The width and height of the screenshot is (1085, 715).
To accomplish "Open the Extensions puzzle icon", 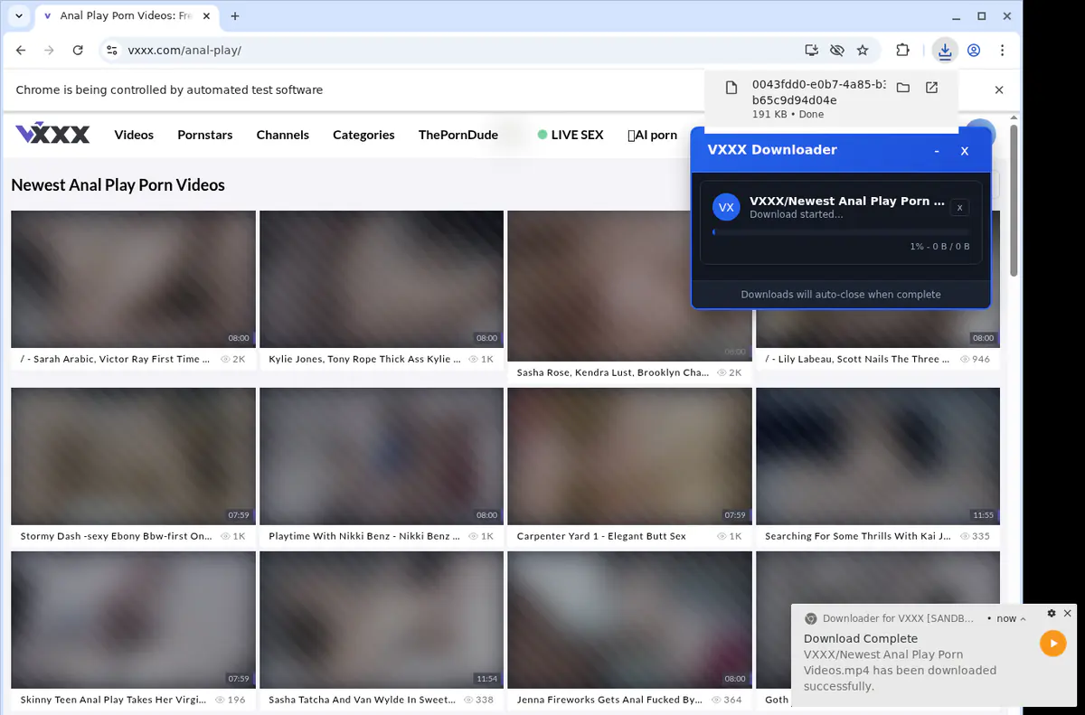I will (x=902, y=51).
